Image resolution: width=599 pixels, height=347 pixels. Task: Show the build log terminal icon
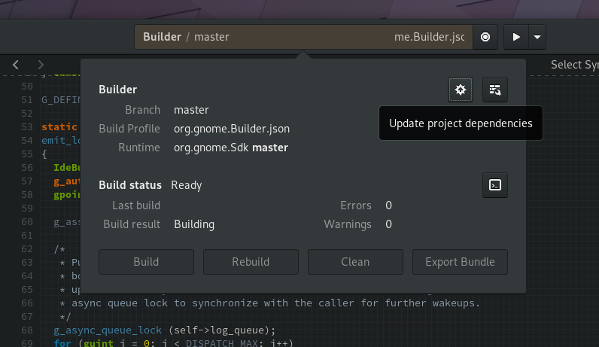[x=495, y=185]
